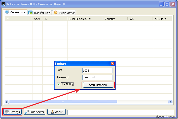Close the Settings dialog

click(x=113, y=64)
